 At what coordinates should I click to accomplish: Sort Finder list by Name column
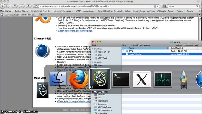(x=145, y=48)
